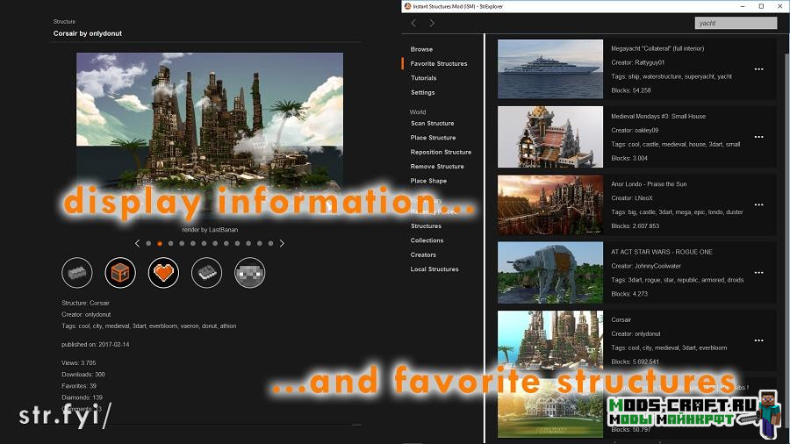790x444 pixels.
Task: Select the last image carousel dot
Action: point(270,243)
